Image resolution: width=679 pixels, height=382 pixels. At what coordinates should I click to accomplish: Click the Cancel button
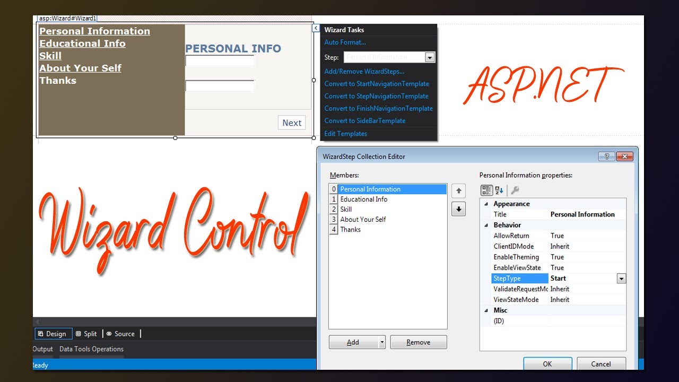tap(601, 364)
